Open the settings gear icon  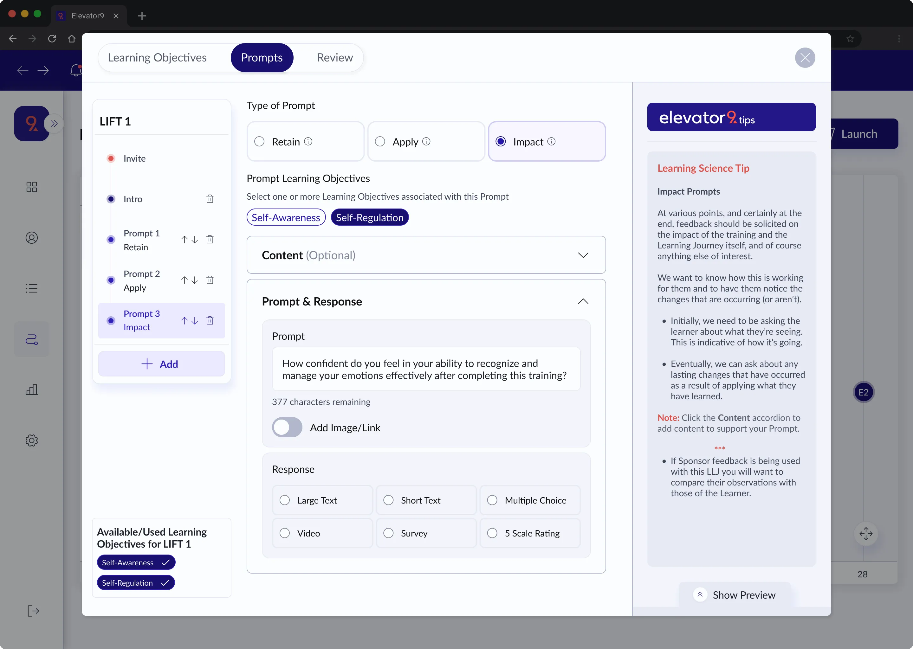click(x=32, y=440)
